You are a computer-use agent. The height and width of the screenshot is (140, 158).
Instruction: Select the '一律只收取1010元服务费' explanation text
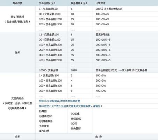[133, 70]
